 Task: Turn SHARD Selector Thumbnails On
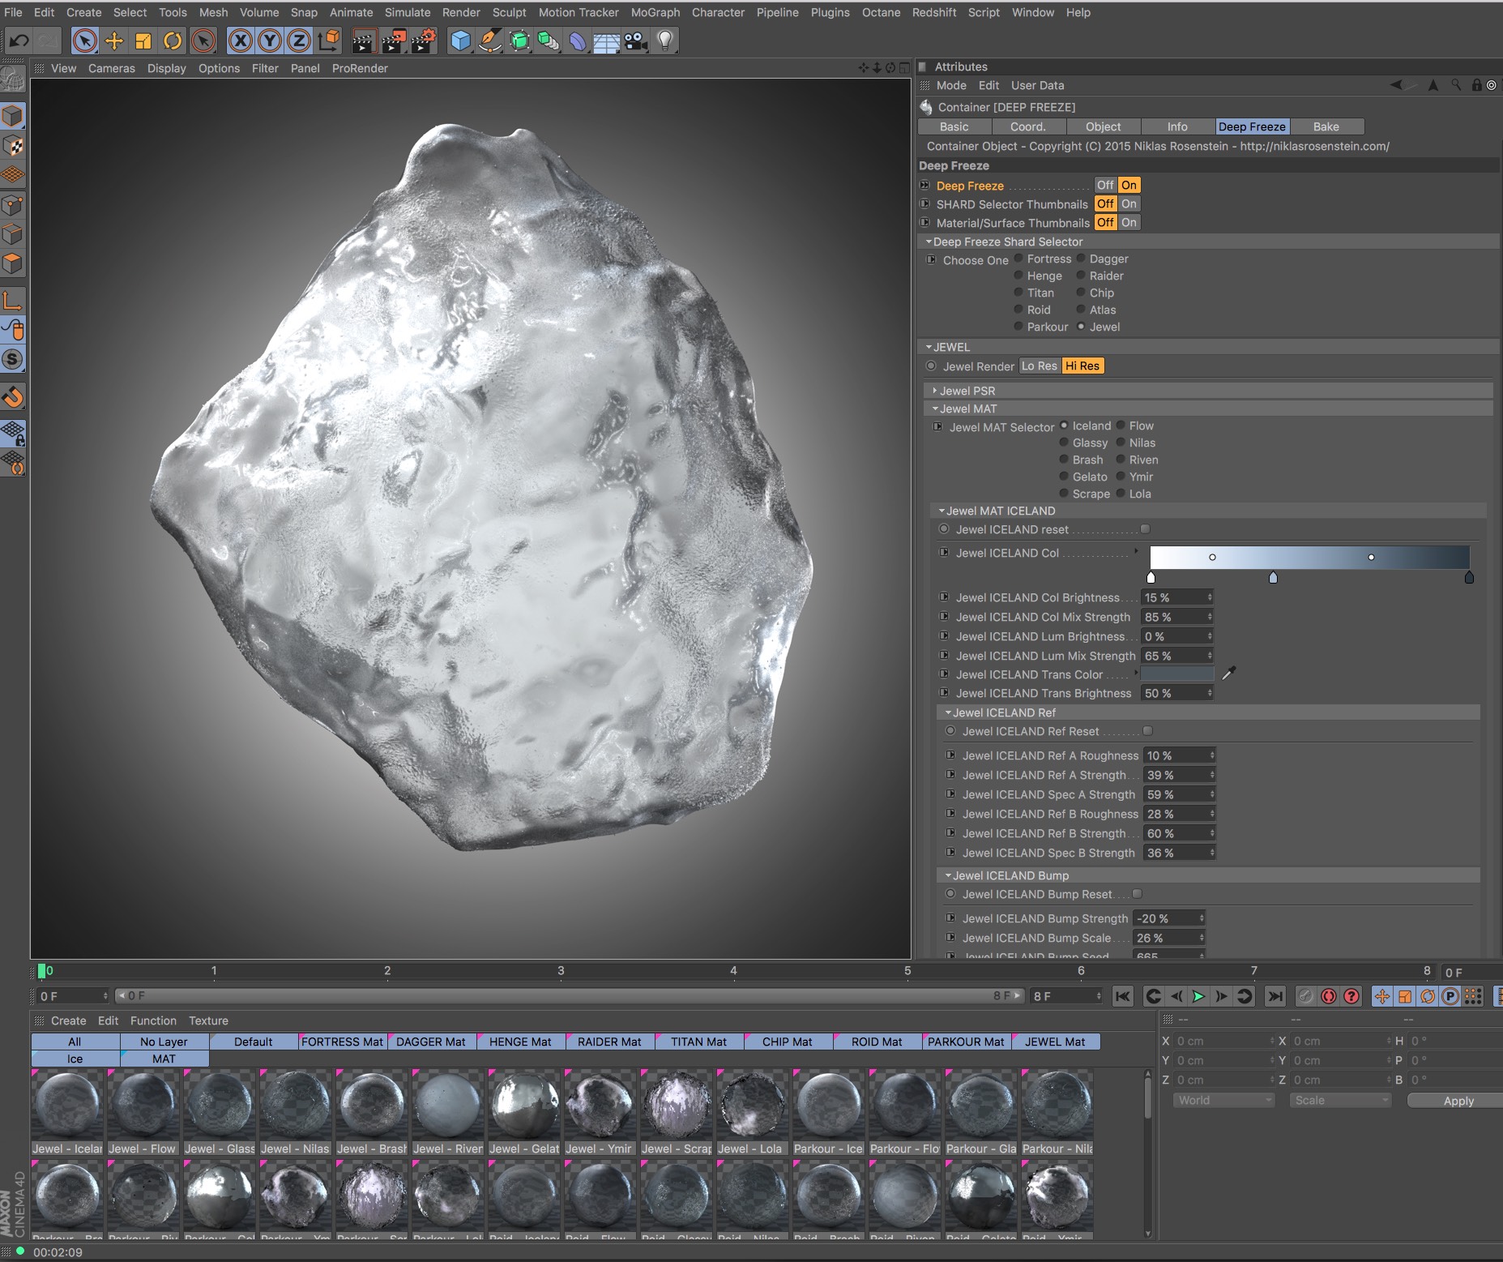pos(1129,203)
